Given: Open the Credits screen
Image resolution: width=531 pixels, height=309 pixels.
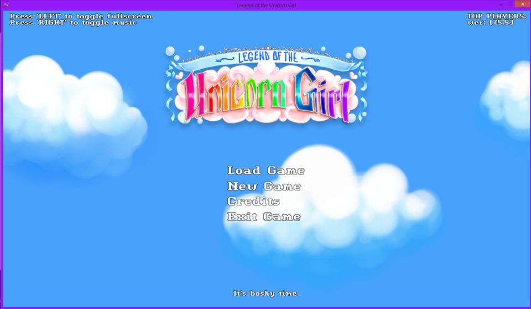Looking at the screenshot, I should click(x=253, y=201).
